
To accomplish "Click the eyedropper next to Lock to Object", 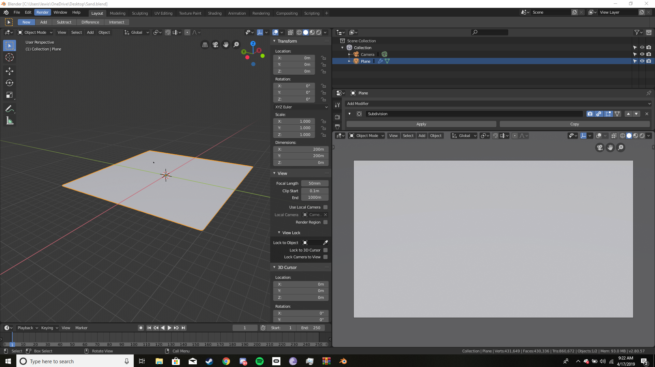I will [325, 243].
